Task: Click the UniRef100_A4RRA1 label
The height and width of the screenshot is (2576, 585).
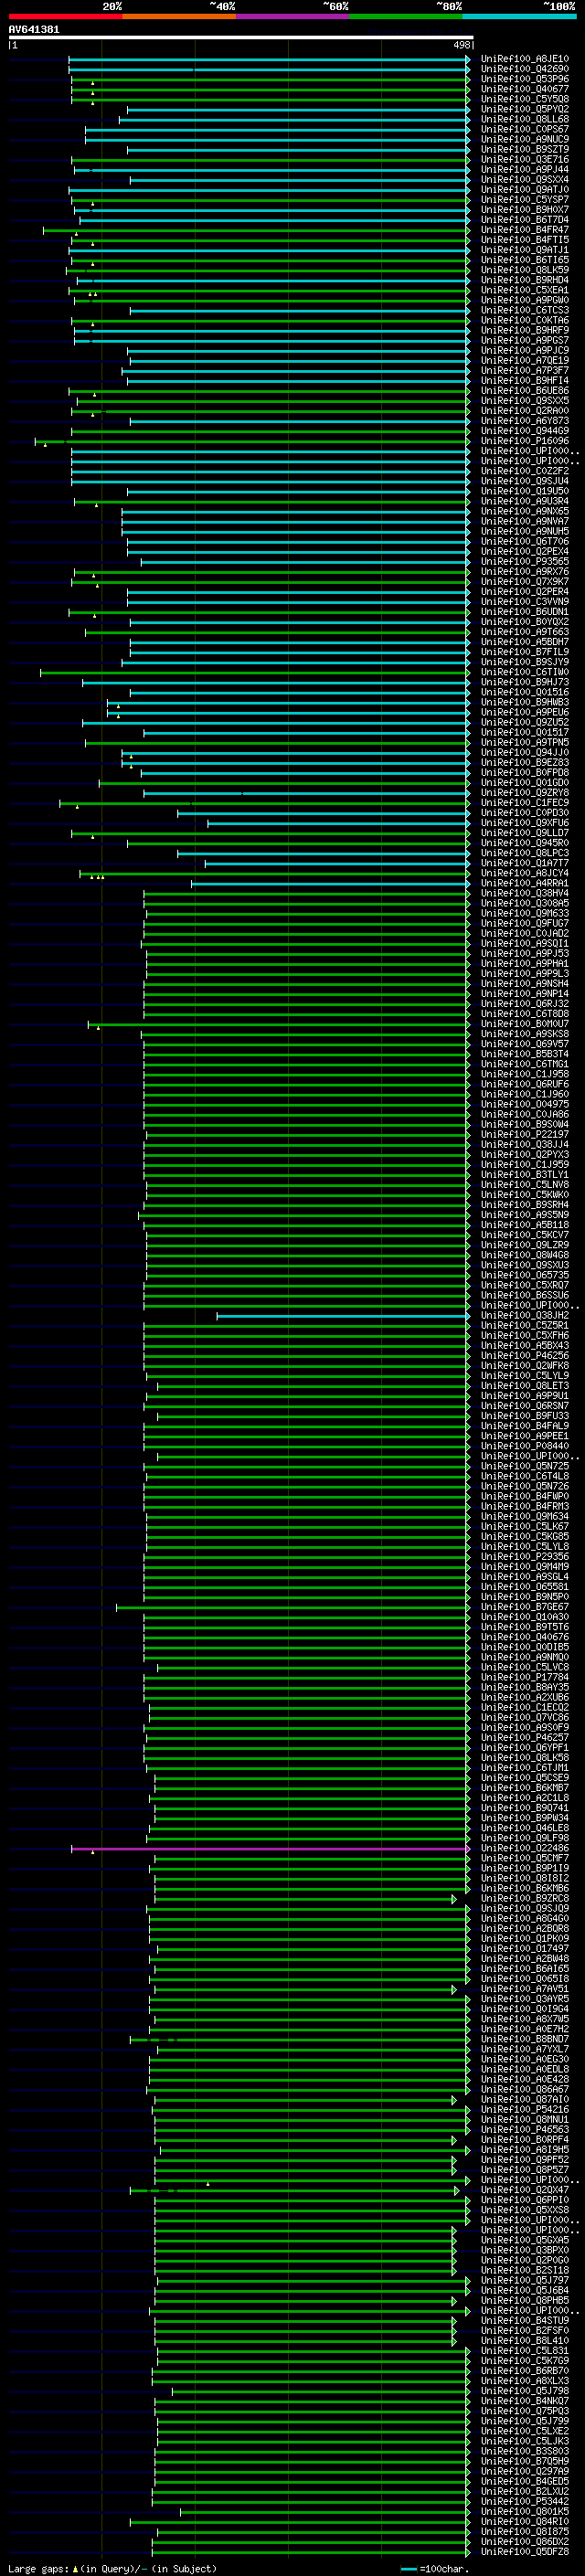Action: pos(525,883)
